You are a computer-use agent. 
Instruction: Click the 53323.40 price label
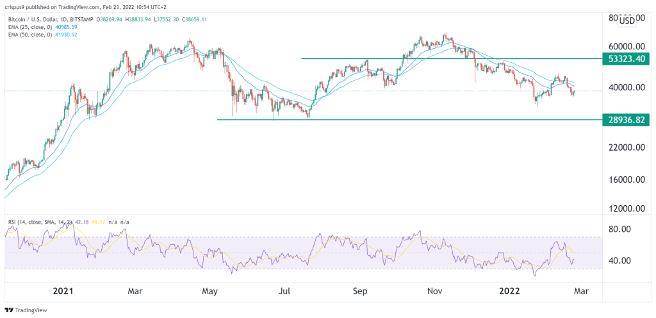pos(625,58)
